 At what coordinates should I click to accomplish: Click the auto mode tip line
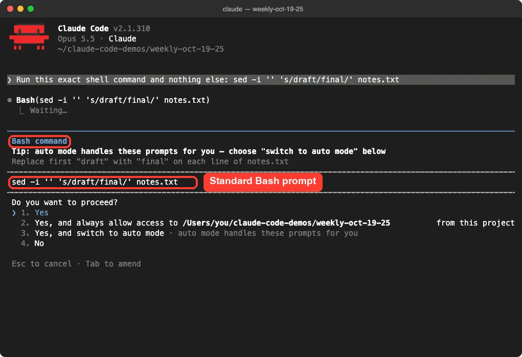(198, 151)
